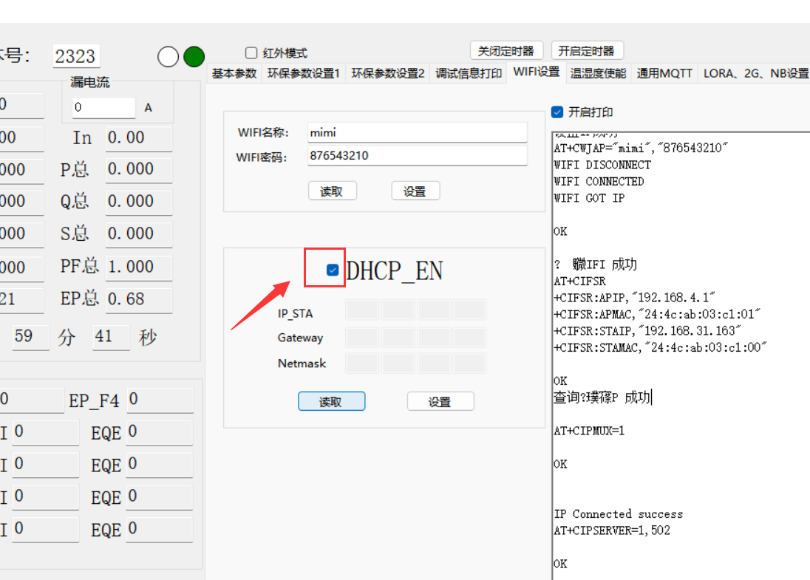
Task: Go to LORA、2G、NB设置 tab
Action: [x=755, y=73]
